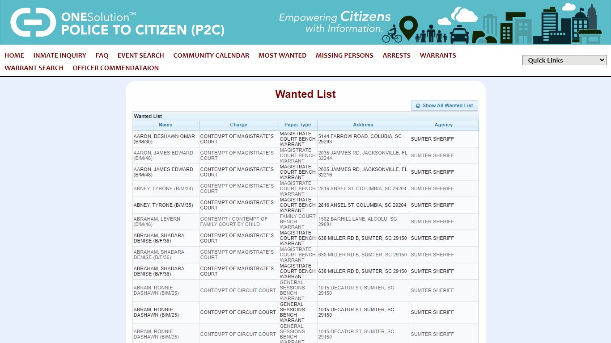The height and width of the screenshot is (343, 611).
Task: Open the HOME menu item
Action: coord(14,55)
